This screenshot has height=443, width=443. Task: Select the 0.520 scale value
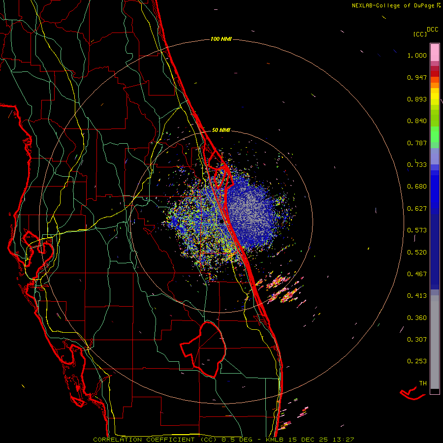click(x=417, y=253)
